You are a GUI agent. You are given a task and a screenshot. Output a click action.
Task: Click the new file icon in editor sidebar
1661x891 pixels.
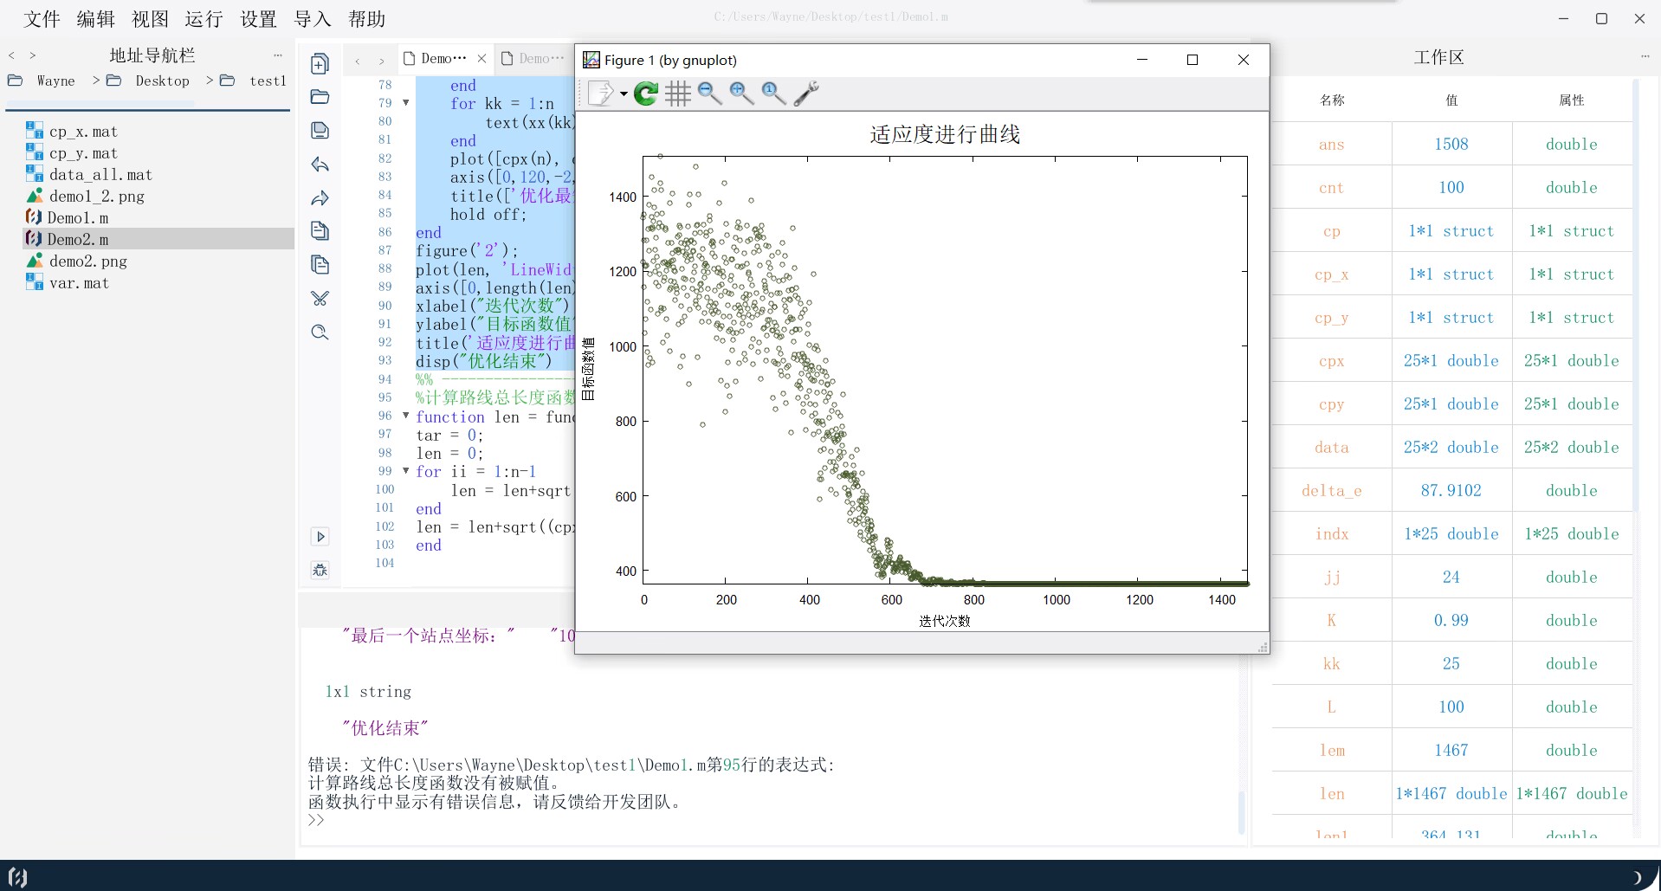(320, 63)
